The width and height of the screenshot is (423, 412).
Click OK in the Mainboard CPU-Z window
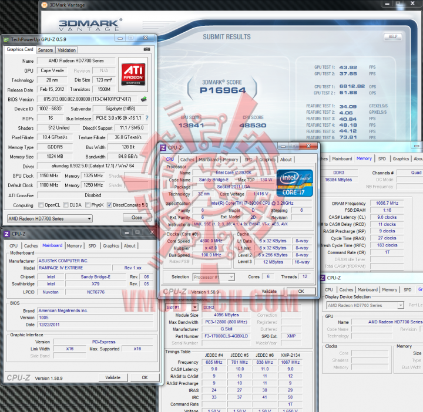(x=145, y=377)
